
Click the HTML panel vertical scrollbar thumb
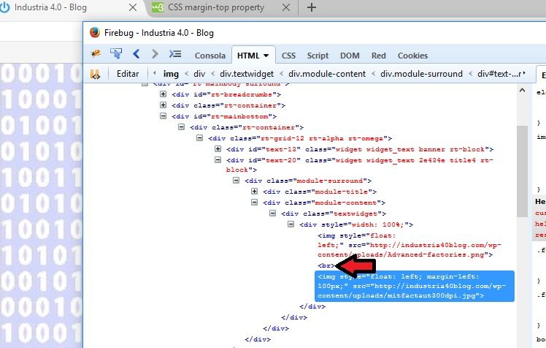click(x=522, y=171)
